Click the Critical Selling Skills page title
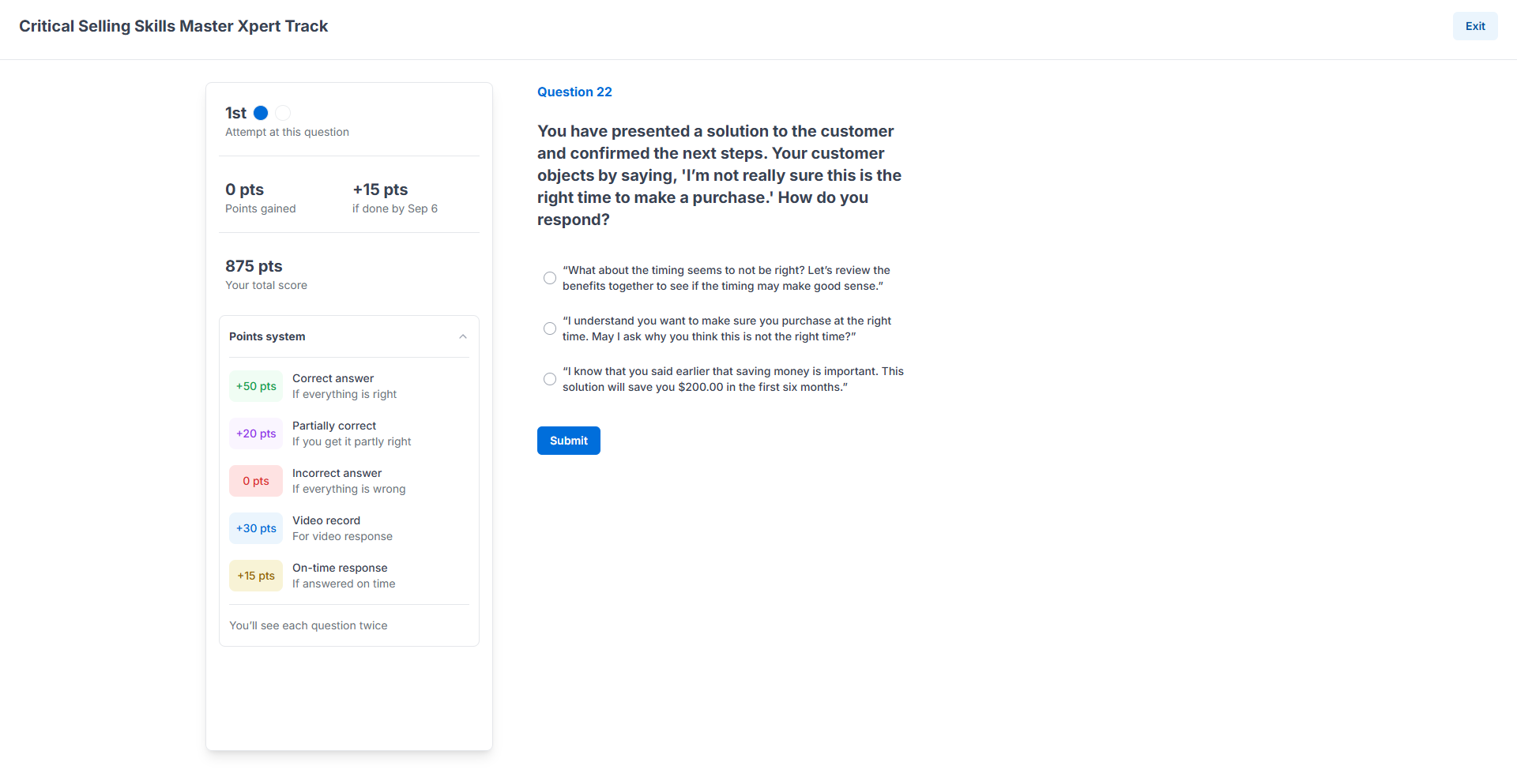This screenshot has height=777, width=1517. tap(173, 26)
